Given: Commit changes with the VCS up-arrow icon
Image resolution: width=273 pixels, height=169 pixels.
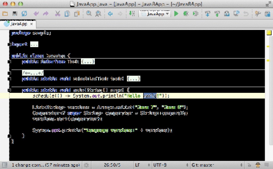Looking at the screenshot, I should [217, 14].
